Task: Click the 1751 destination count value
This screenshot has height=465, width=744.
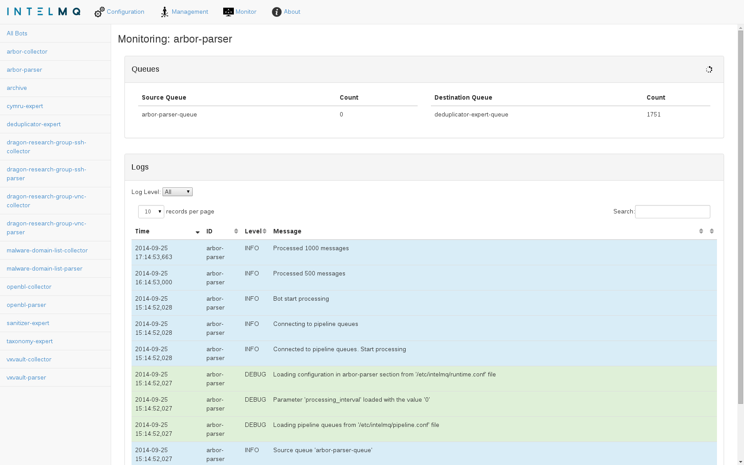Action: [x=654, y=114]
